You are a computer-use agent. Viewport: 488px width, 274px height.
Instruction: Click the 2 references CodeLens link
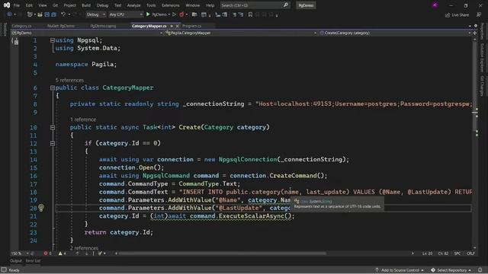(x=84, y=248)
